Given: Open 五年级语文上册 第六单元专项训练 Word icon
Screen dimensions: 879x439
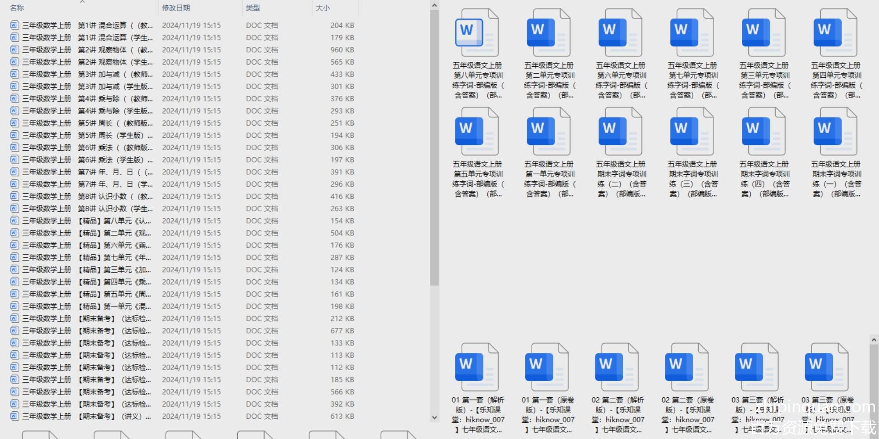Looking at the screenshot, I should [620, 33].
